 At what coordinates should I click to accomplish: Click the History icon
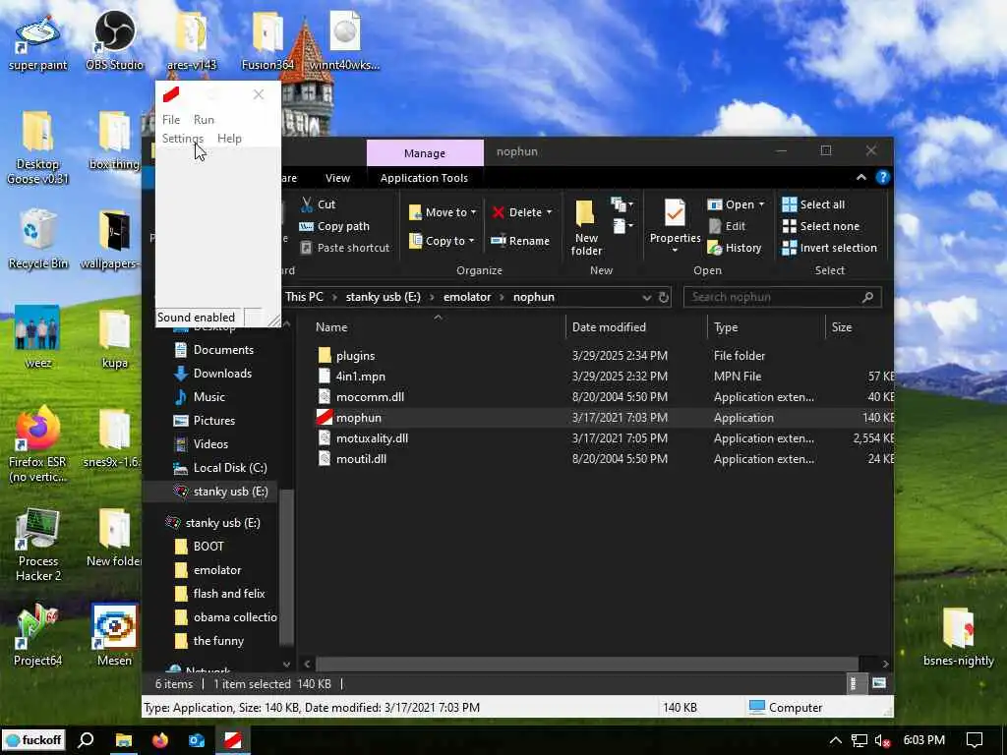click(715, 248)
